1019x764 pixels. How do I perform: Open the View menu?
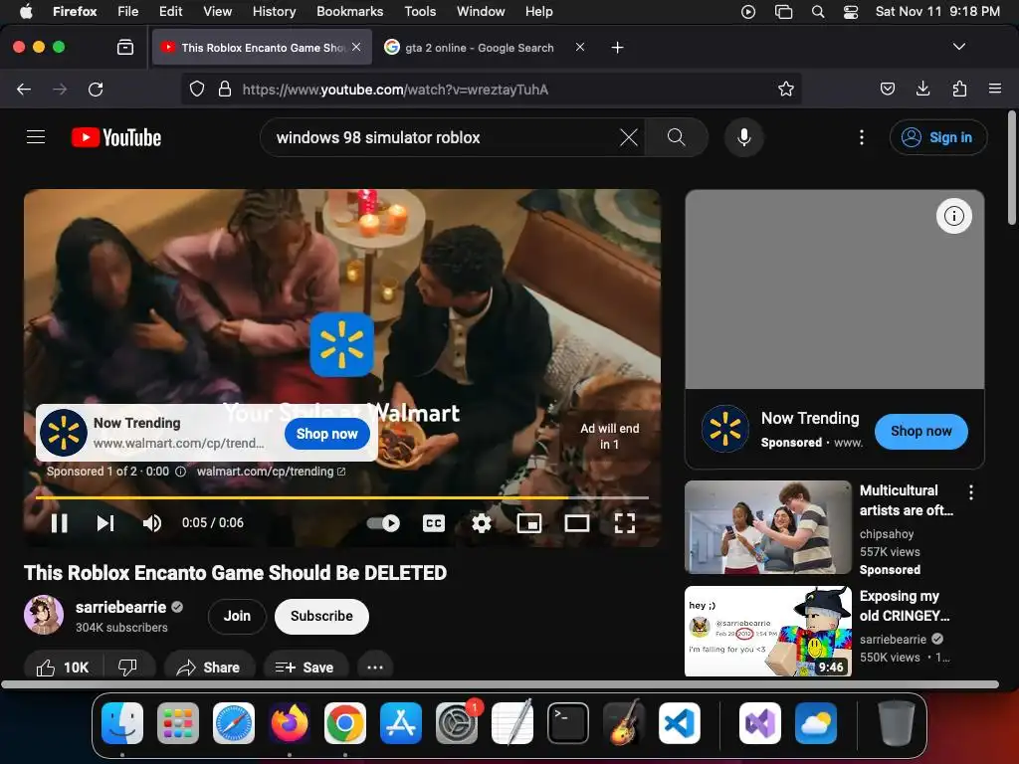[217, 11]
